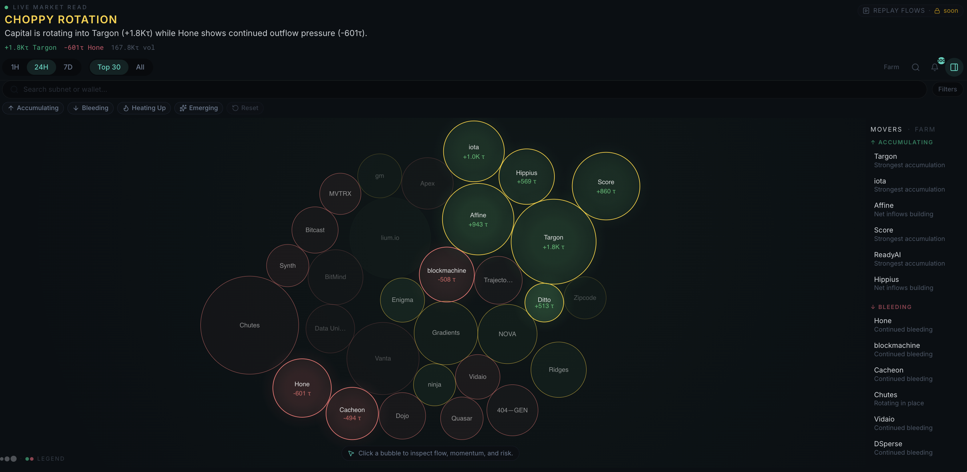Open the Synth bubble
Screen dimensions: 967x472
[x=287, y=266]
